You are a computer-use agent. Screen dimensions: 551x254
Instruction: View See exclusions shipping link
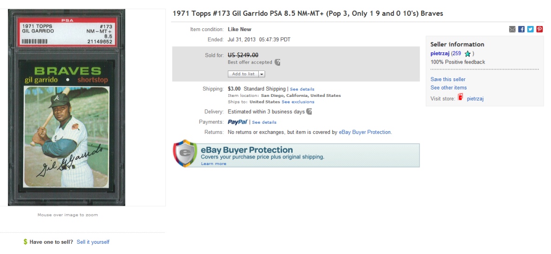(298, 102)
